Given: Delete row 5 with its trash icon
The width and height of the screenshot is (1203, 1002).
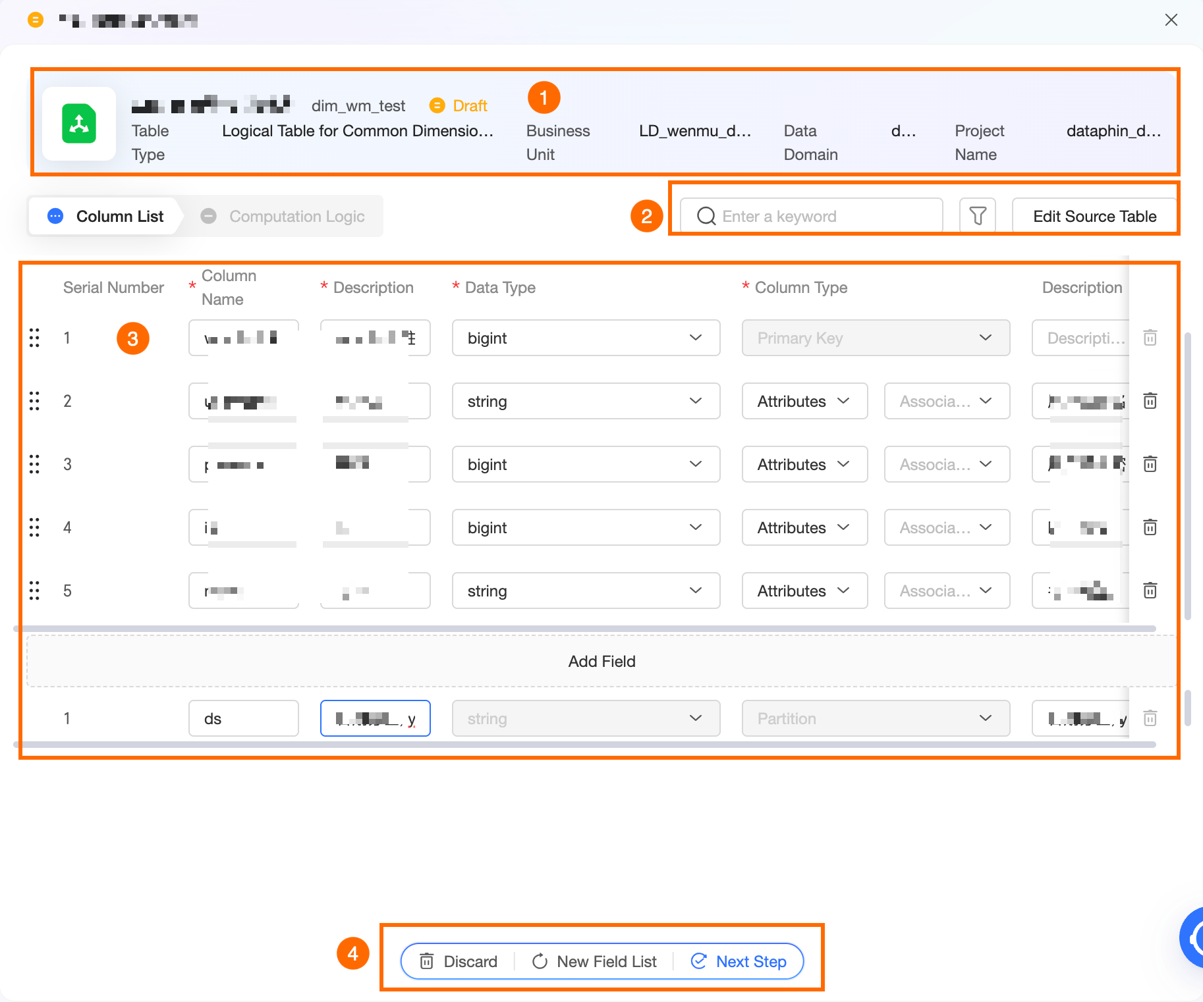Looking at the screenshot, I should (x=1150, y=591).
